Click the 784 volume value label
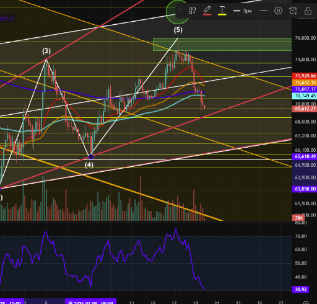317x304 pixels. pos(298,218)
